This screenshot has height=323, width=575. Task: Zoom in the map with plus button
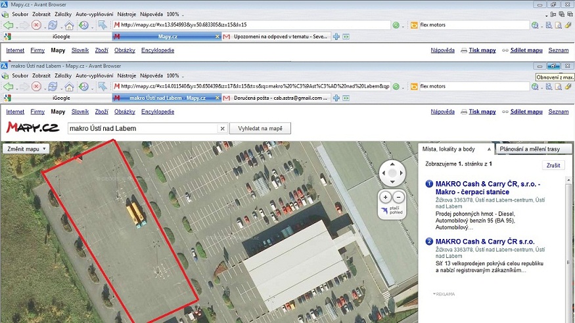tap(385, 198)
